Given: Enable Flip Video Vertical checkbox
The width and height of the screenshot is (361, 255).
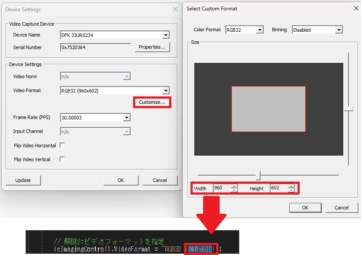Looking at the screenshot, I should pyautogui.click(x=62, y=159).
